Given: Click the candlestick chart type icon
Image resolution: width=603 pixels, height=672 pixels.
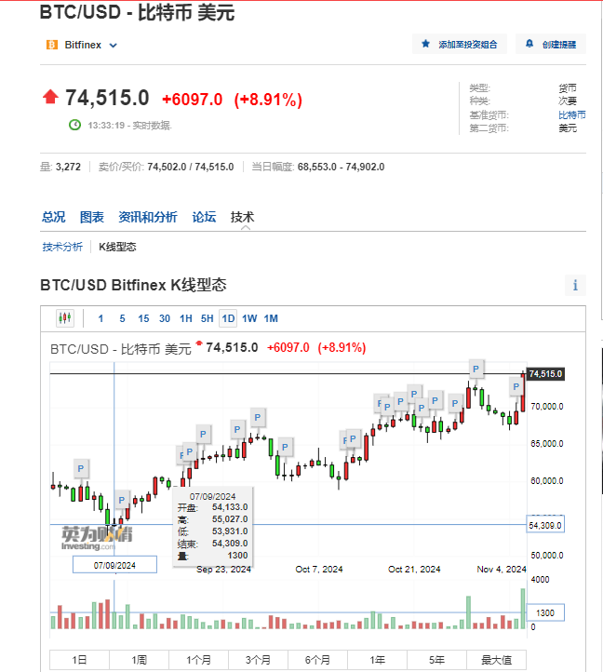Looking at the screenshot, I should (65, 318).
